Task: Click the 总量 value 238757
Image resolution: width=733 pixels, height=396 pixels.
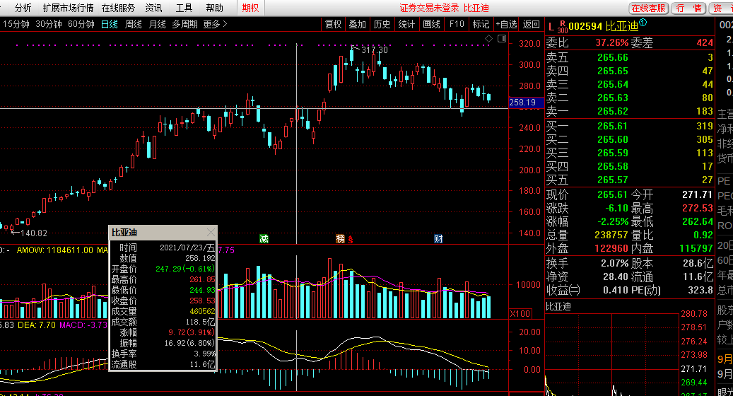Action: click(611, 235)
